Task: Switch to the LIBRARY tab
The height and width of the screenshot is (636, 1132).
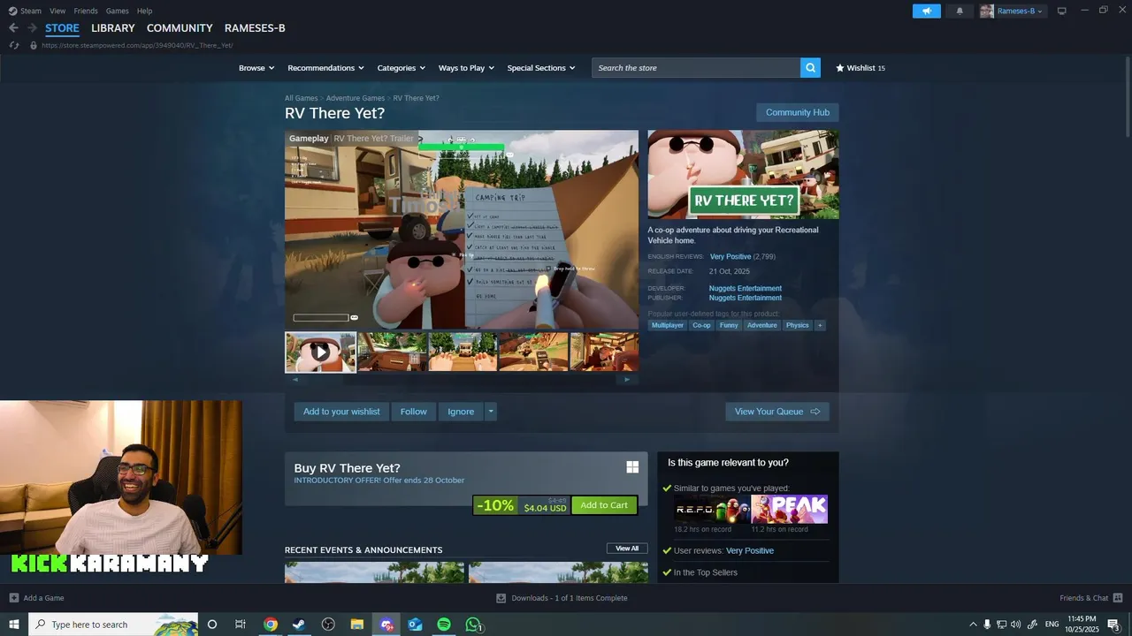Action: pyautogui.click(x=113, y=28)
